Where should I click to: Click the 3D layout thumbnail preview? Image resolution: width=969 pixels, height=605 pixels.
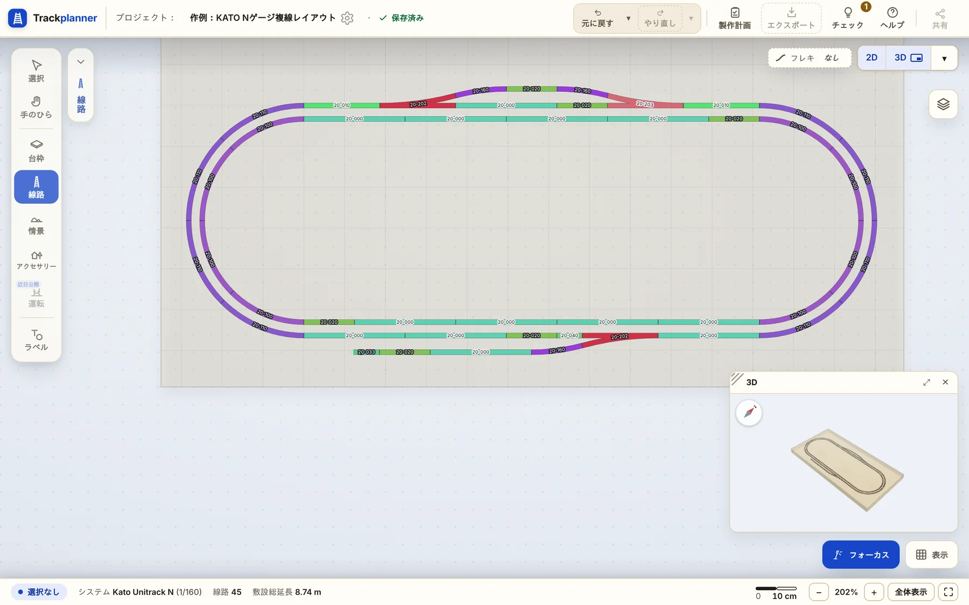pos(847,469)
